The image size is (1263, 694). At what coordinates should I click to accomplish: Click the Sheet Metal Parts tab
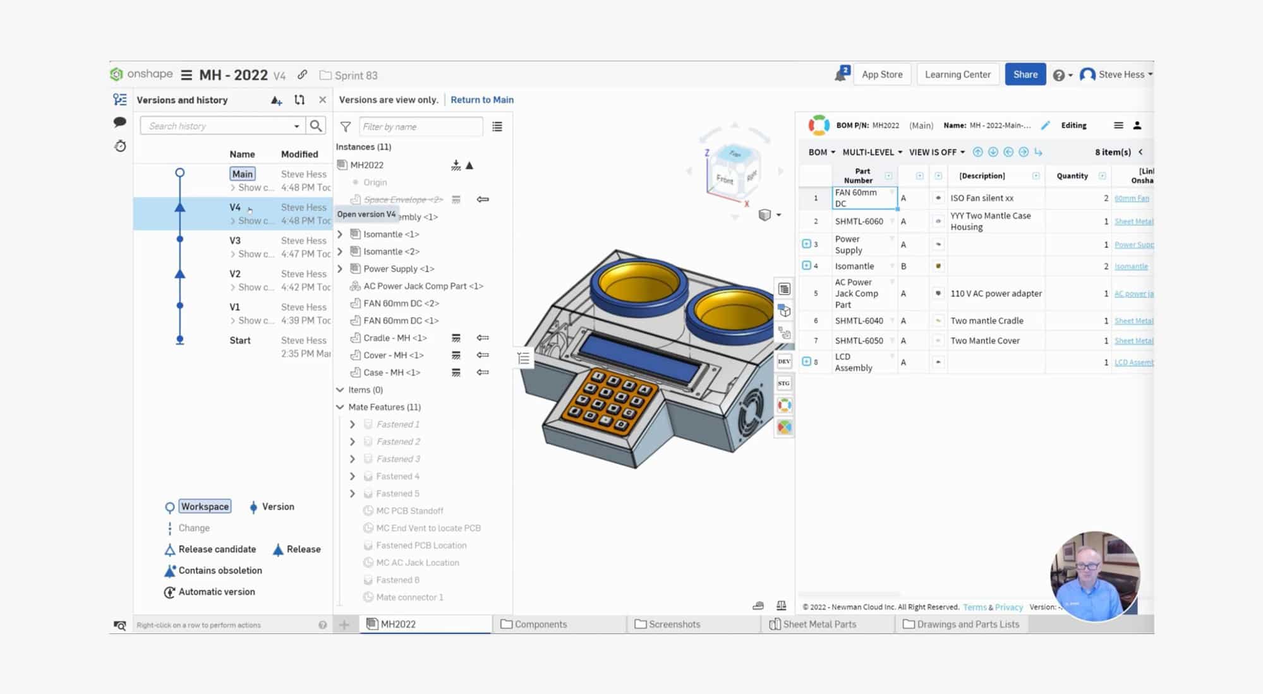pos(813,624)
